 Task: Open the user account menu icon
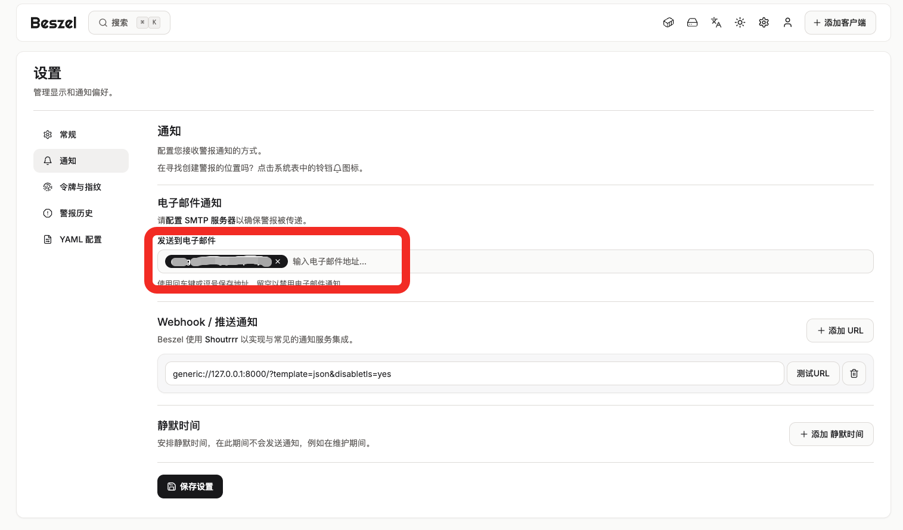pos(787,23)
